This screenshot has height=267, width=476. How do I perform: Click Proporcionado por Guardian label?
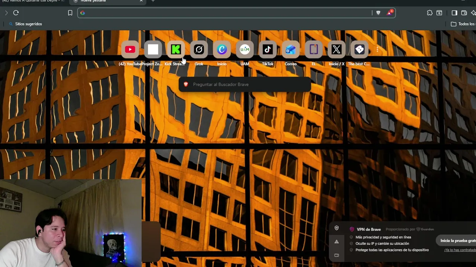point(410,230)
